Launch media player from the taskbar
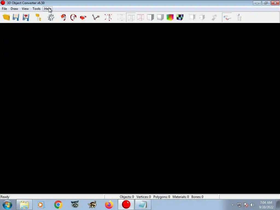280x210 pixels. pyautogui.click(x=41, y=205)
